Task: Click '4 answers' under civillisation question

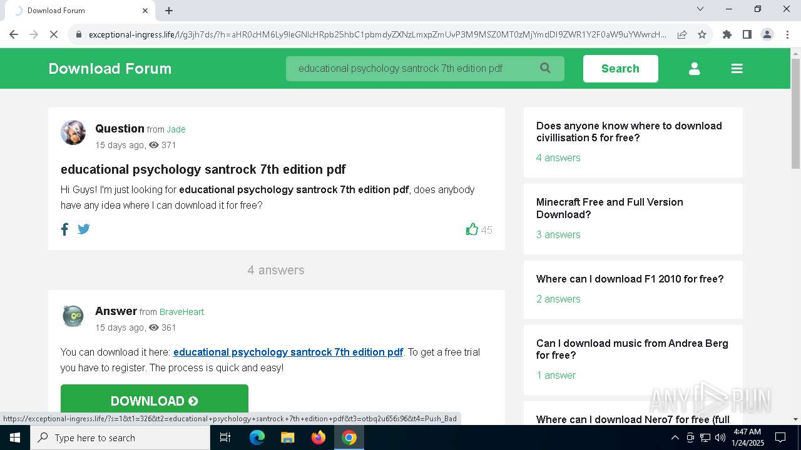Action: [x=558, y=157]
